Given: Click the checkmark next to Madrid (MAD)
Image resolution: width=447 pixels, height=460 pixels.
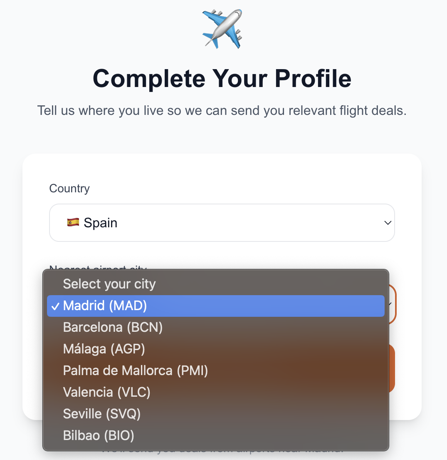Looking at the screenshot, I should pyautogui.click(x=55, y=306).
